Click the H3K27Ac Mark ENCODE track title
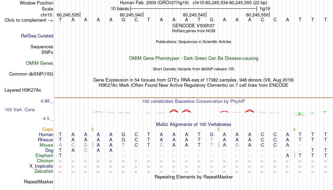The image size is (333, 190). coord(193,85)
